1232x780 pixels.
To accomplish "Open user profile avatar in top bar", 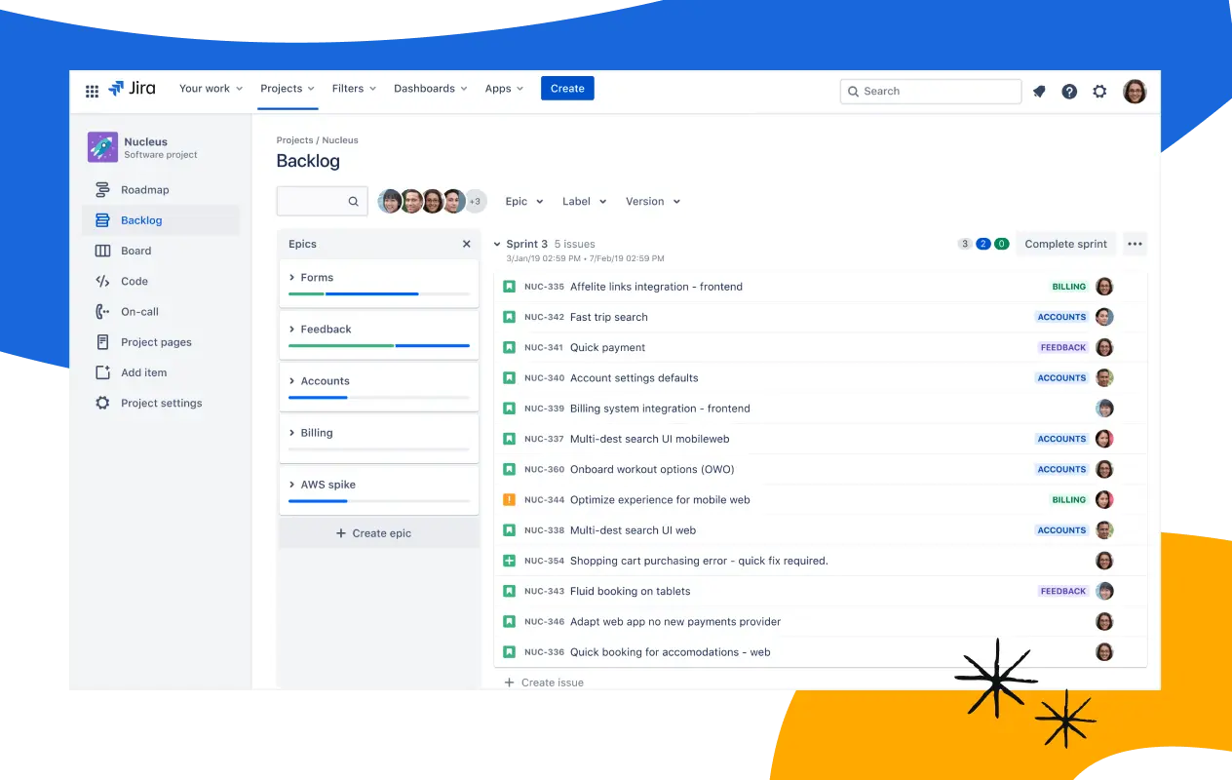I will click(x=1135, y=91).
